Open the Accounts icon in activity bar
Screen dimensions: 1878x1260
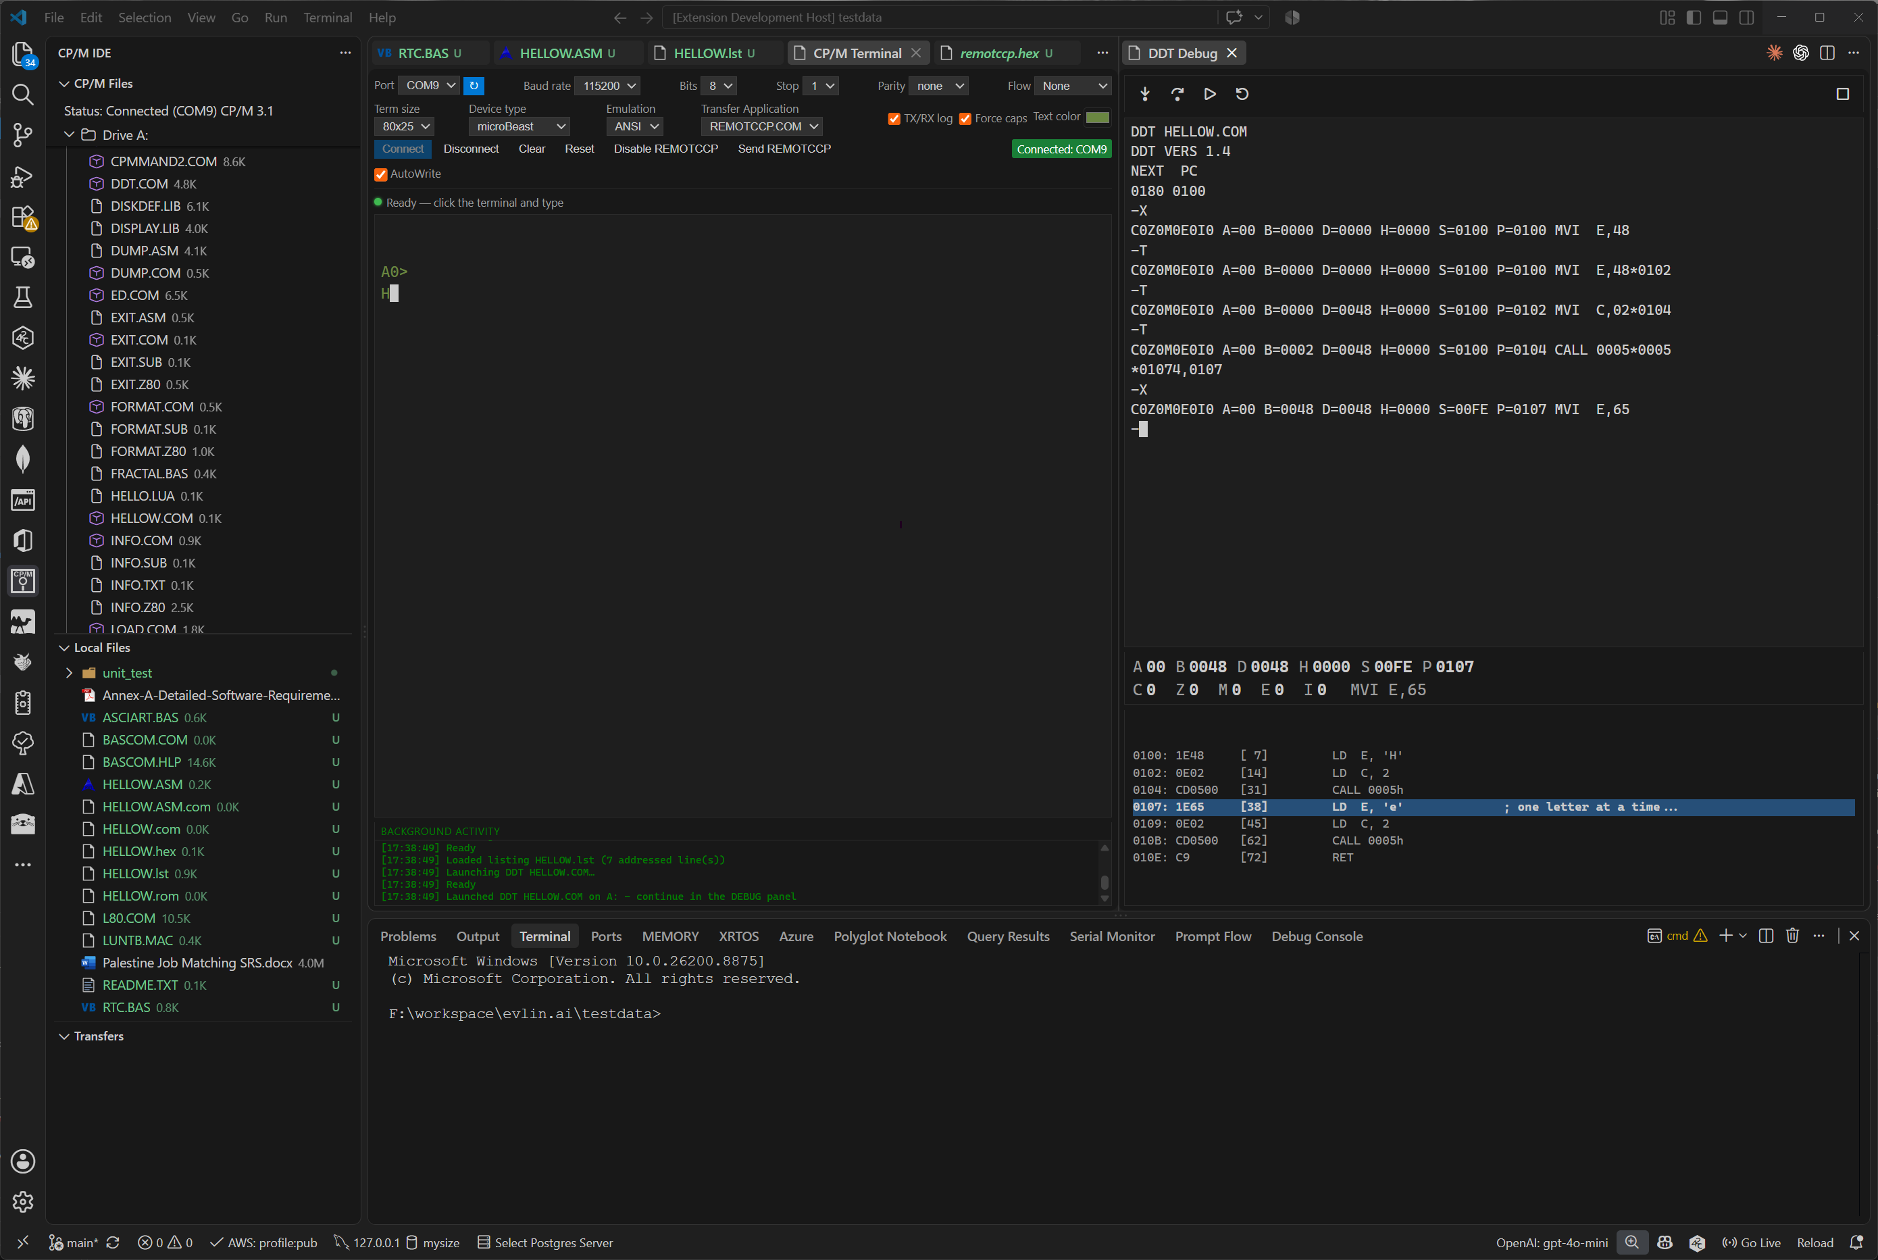tap(22, 1161)
